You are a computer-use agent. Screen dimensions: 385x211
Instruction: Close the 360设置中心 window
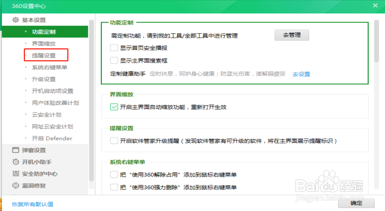tap(375, 5)
